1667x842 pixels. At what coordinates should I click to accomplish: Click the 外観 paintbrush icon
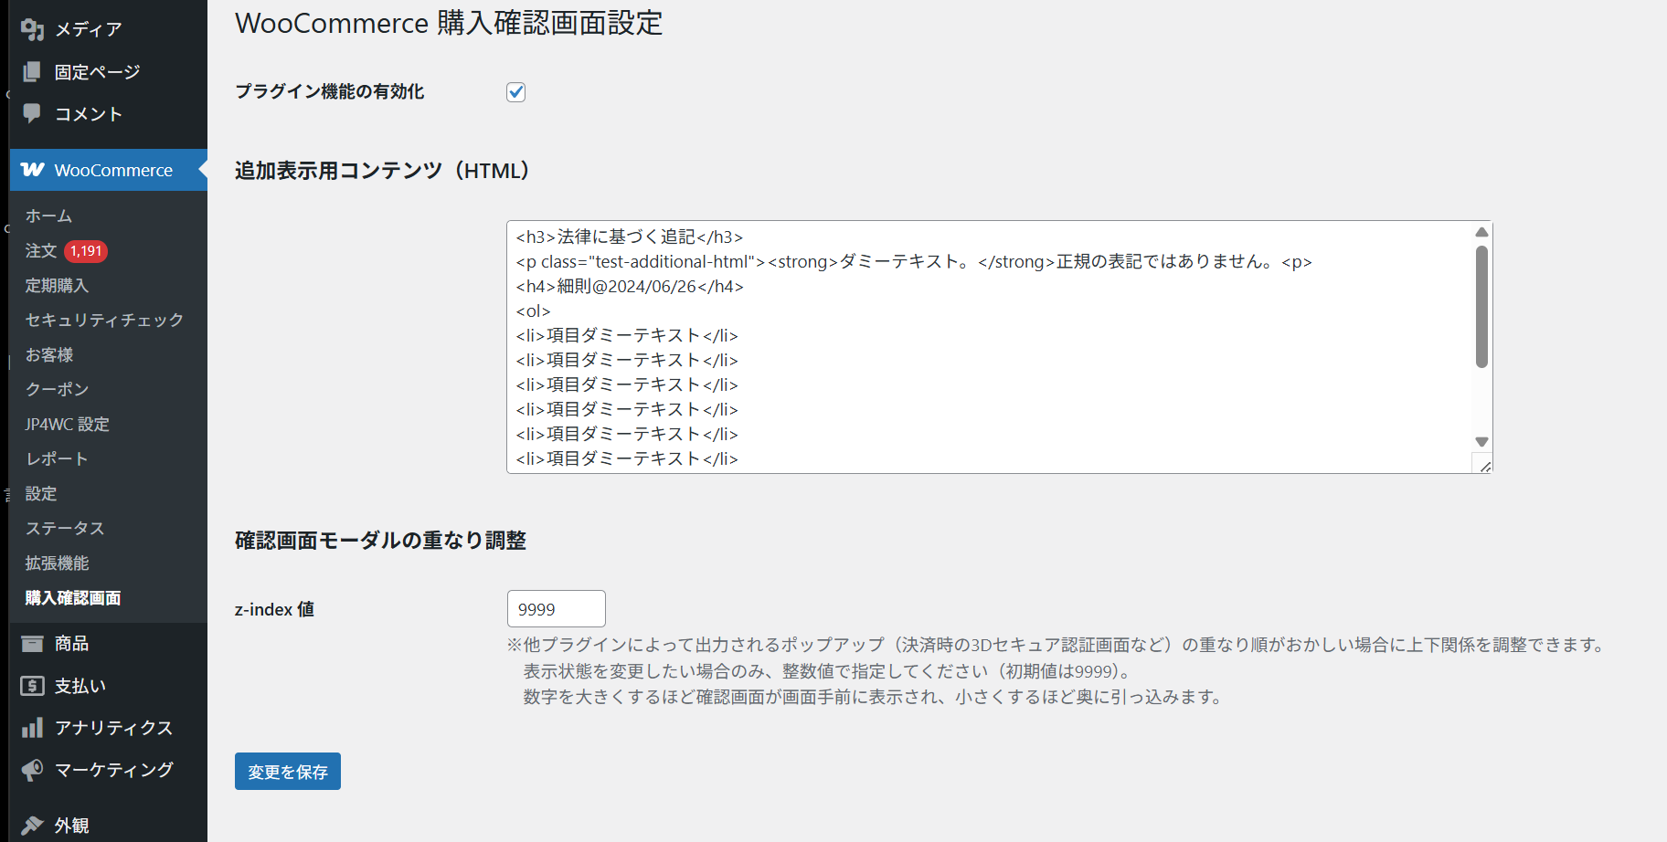[x=32, y=826]
